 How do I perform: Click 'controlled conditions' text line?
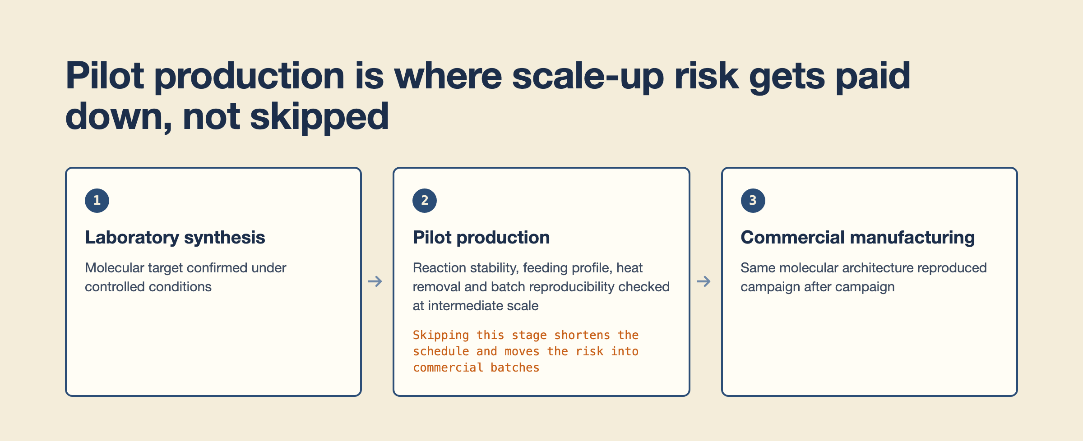pos(148,287)
